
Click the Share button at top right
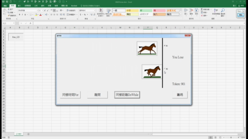[x=241, y=6]
